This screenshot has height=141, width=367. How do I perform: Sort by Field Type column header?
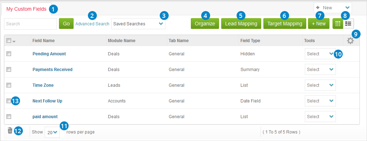[250, 41]
